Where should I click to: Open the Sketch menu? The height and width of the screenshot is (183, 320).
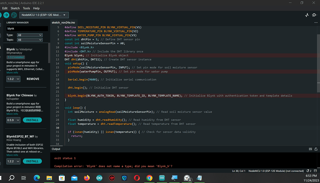(15, 8)
